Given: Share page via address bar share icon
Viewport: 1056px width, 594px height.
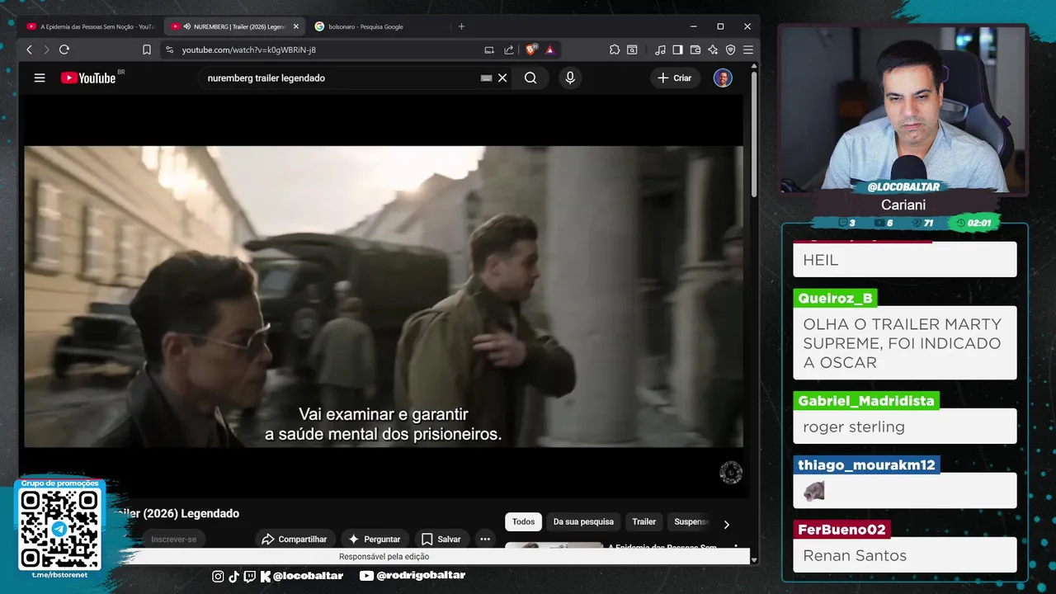Looking at the screenshot, I should click(509, 49).
